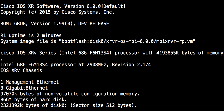224x111 pixels.
Task: Click the 'System image file is' text
Action: [x=28, y=41]
